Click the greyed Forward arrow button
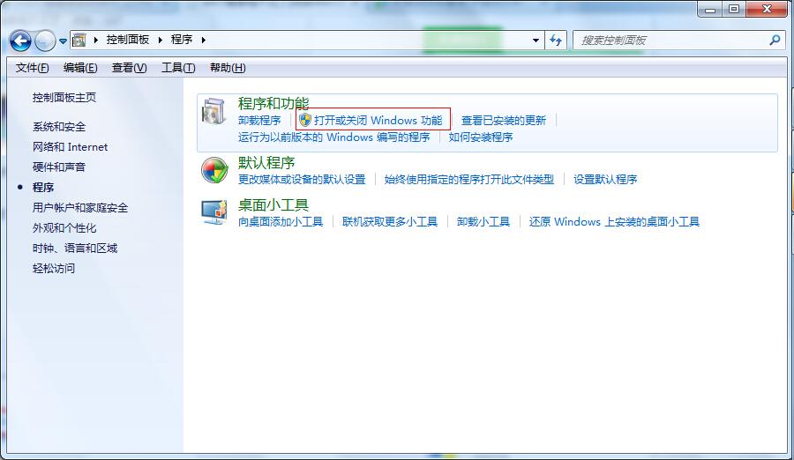Image resolution: width=794 pixels, height=460 pixels. [x=45, y=41]
